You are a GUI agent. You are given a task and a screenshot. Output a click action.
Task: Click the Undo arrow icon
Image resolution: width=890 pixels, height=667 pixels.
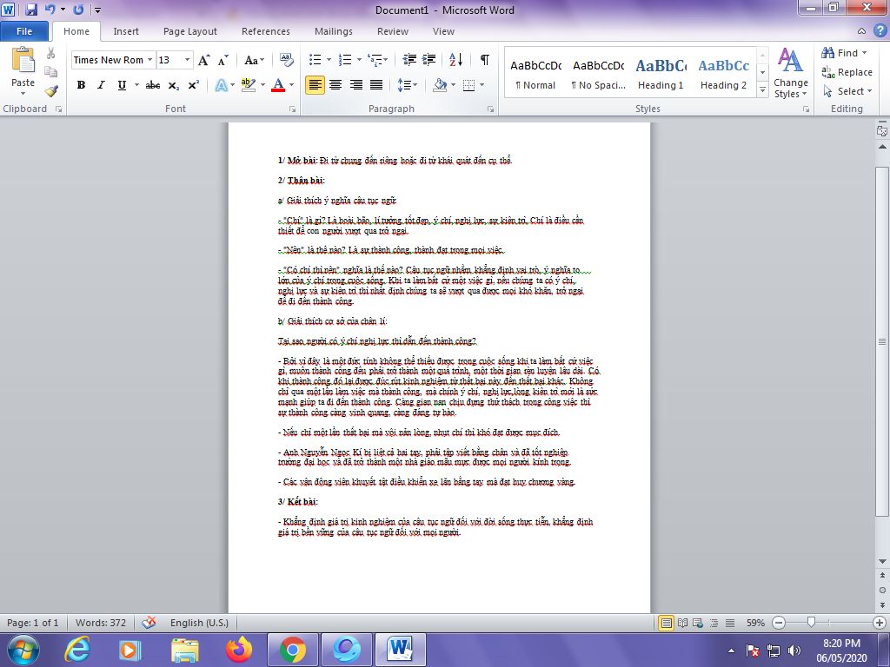50,9
